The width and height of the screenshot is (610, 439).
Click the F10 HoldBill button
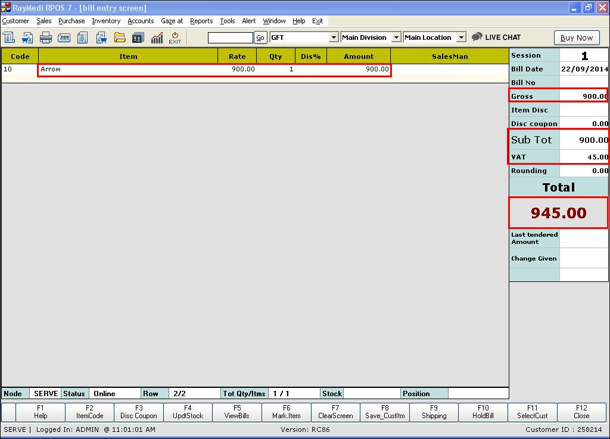(483, 412)
